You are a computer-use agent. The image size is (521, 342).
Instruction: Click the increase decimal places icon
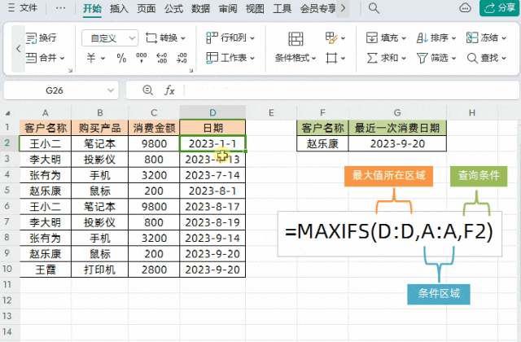(x=161, y=58)
